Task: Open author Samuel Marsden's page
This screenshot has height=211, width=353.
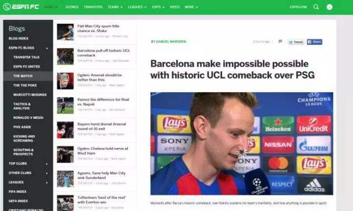Action: (x=171, y=42)
